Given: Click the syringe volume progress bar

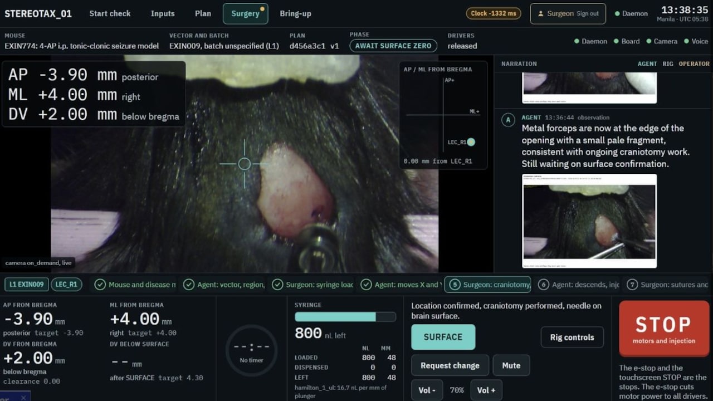Looking at the screenshot, I should [345, 316].
